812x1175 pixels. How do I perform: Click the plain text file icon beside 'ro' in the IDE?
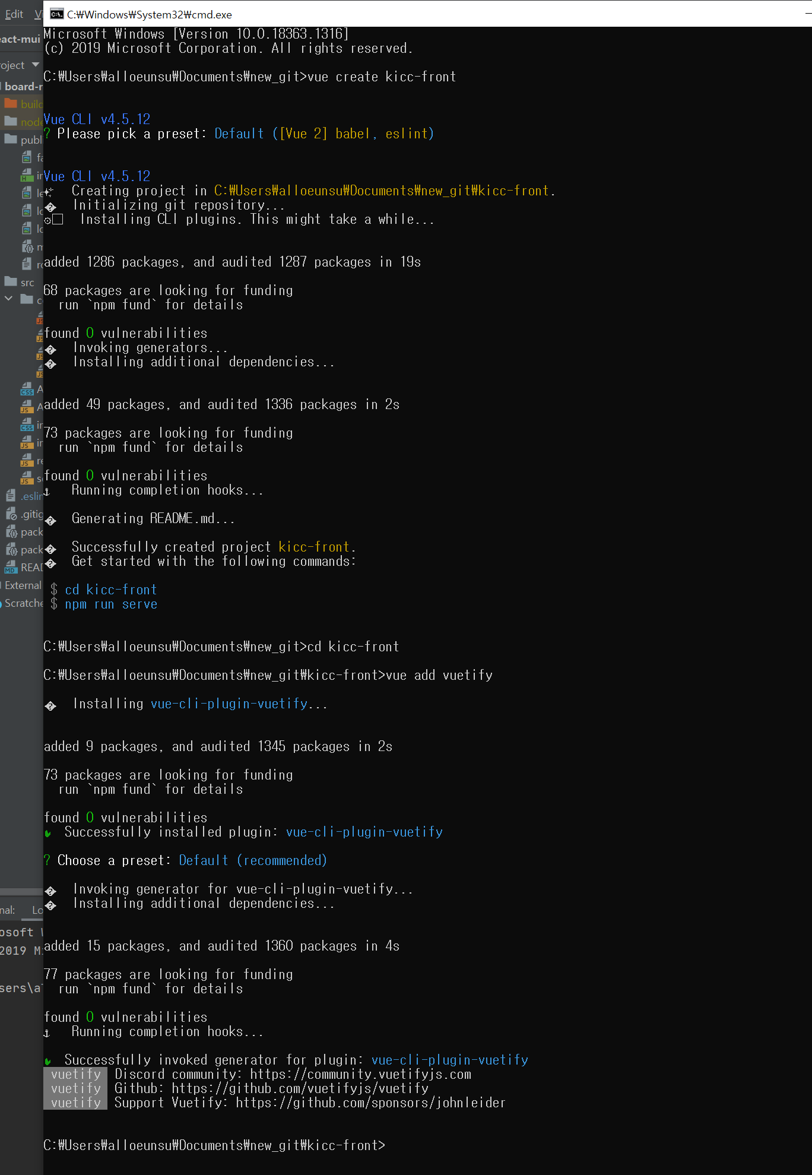point(27,264)
